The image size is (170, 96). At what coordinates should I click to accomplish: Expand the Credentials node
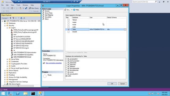(7, 62)
